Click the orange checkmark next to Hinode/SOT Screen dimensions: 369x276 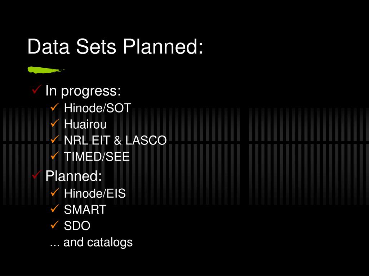55,107
